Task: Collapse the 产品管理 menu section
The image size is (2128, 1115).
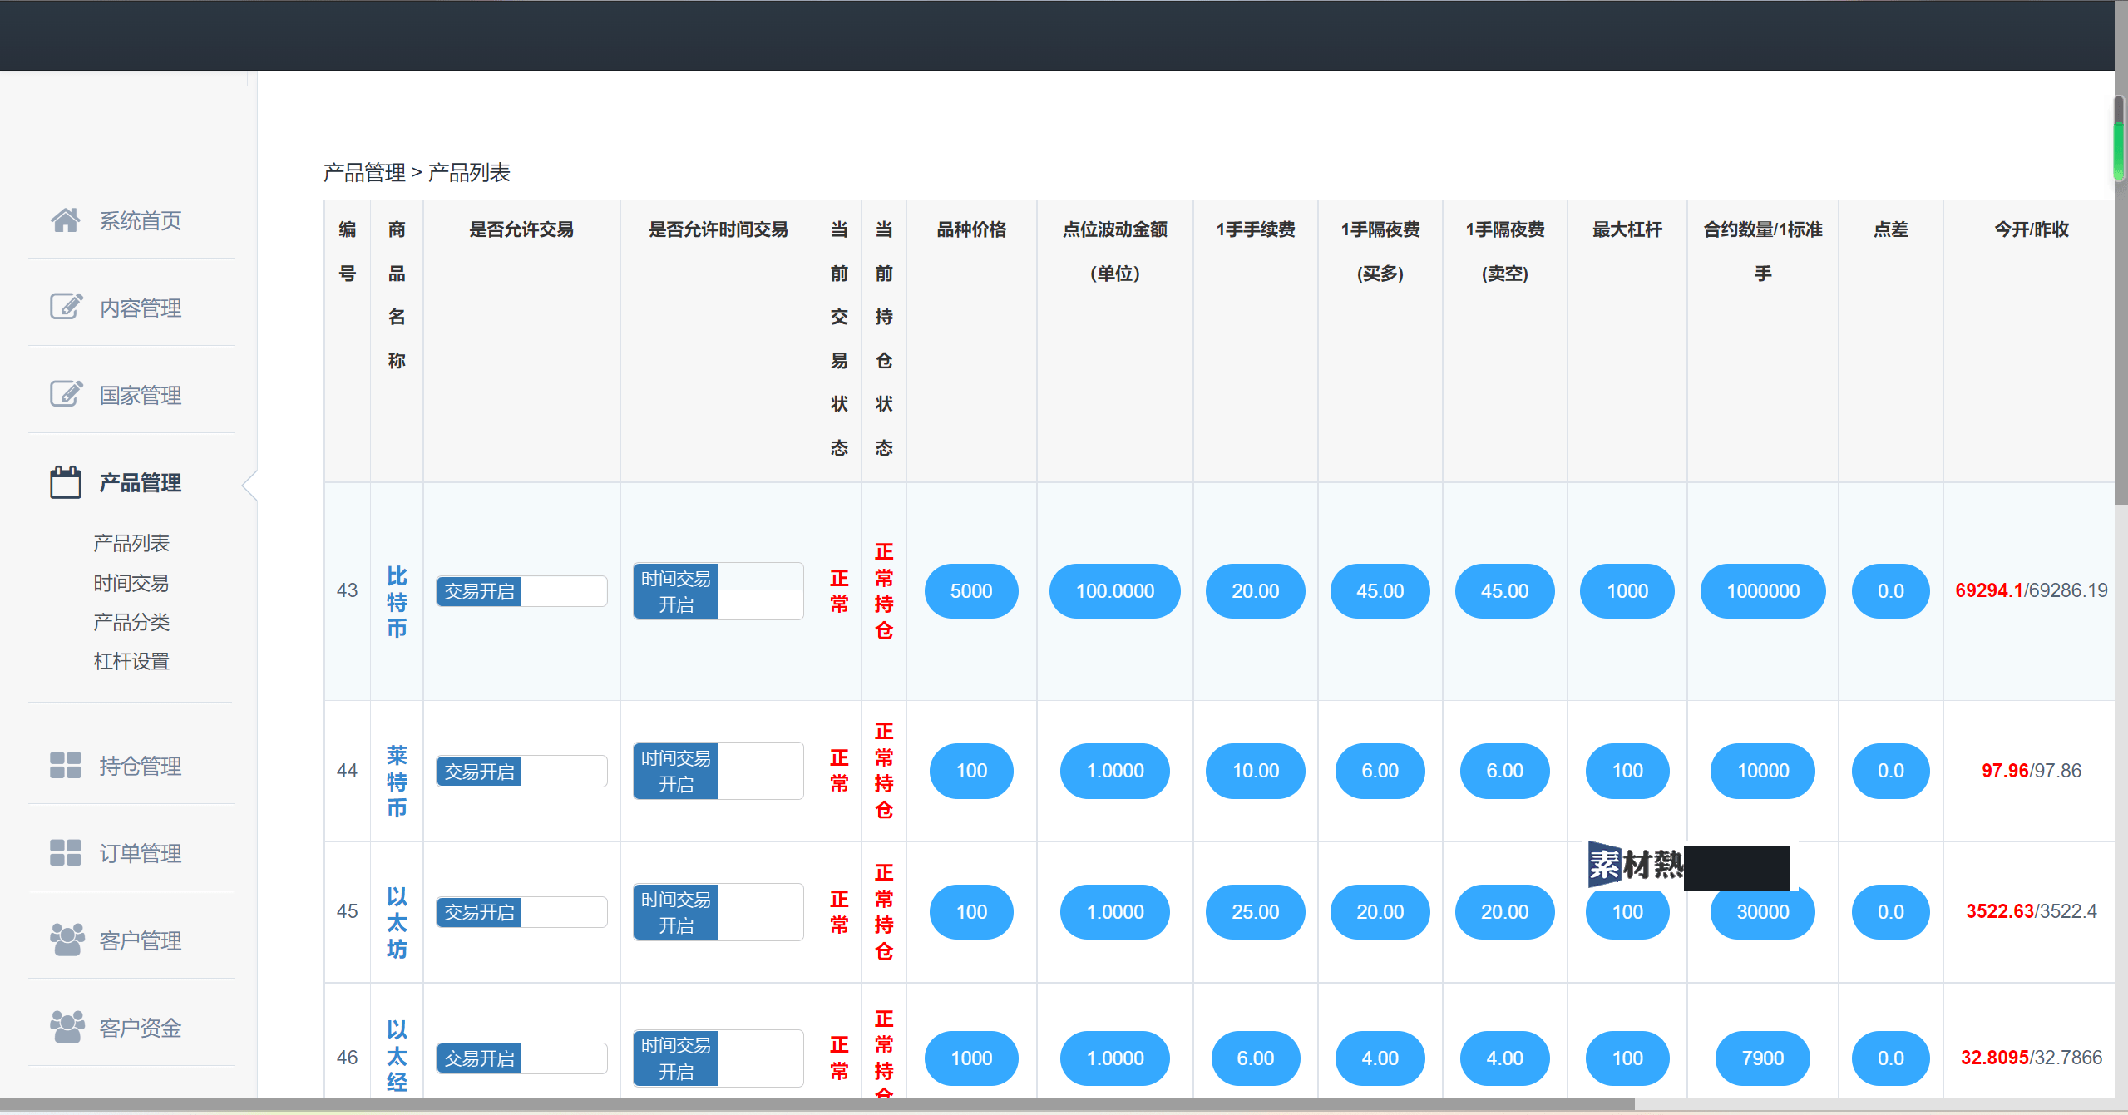Action: [141, 483]
